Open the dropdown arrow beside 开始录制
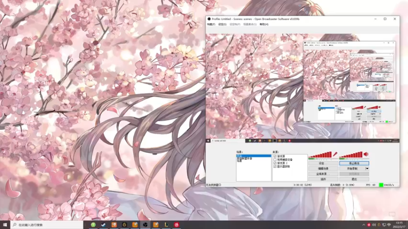The height and width of the screenshot is (229, 408). pos(367,168)
